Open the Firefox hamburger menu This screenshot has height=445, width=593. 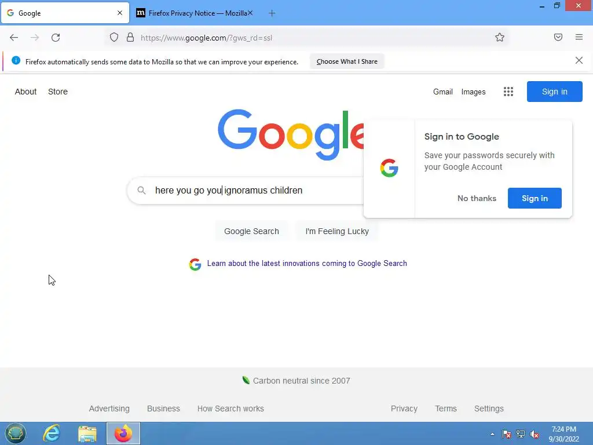579,37
